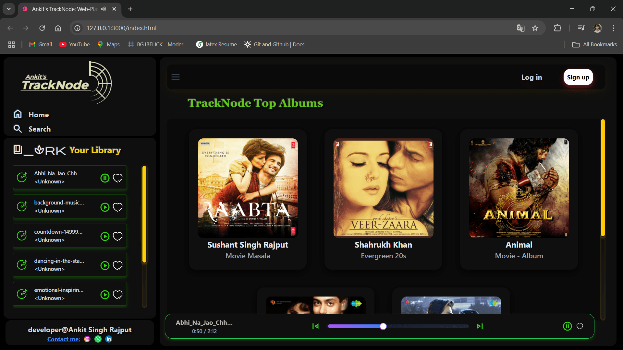Image resolution: width=623 pixels, height=350 pixels.
Task: Play emotional-inspirin track in library
Action: tap(105, 295)
